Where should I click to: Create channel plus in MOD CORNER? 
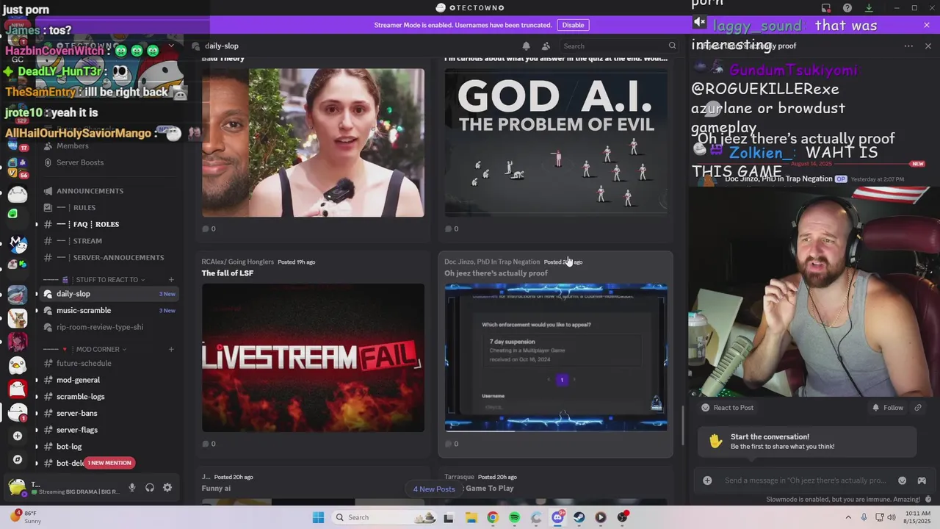(171, 349)
